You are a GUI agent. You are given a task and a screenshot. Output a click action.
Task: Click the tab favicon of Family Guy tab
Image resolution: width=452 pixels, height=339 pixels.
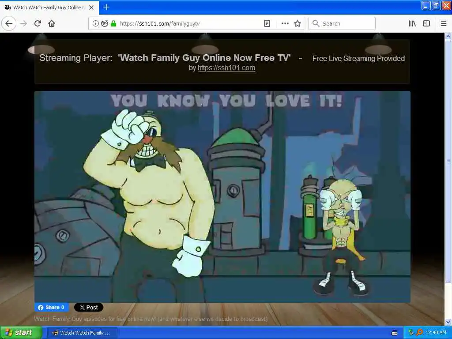click(8, 8)
